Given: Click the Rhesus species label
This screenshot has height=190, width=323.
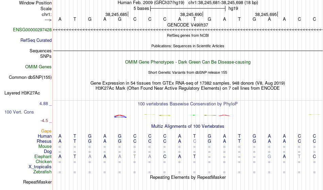Looking at the screenshot, I should pos(44,141).
